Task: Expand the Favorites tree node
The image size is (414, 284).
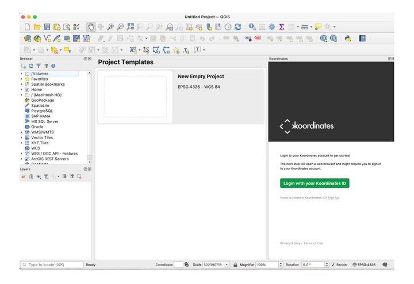Action: pyautogui.click(x=21, y=79)
